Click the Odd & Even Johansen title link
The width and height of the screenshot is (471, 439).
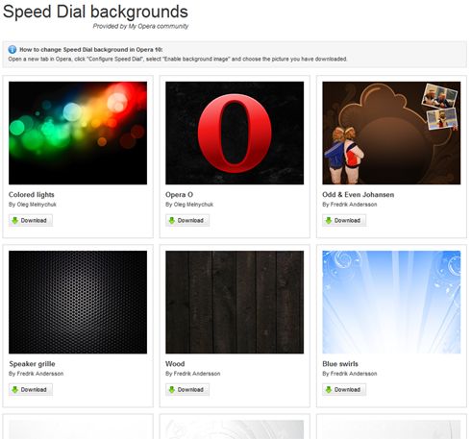click(359, 195)
